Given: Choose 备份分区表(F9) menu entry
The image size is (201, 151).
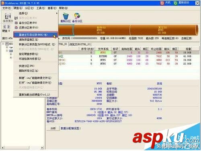Looking at the screenshot, I should [36, 23].
